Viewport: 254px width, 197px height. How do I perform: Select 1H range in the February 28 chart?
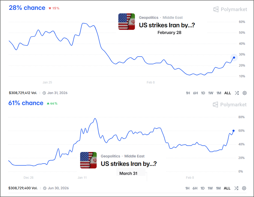click(x=188, y=93)
